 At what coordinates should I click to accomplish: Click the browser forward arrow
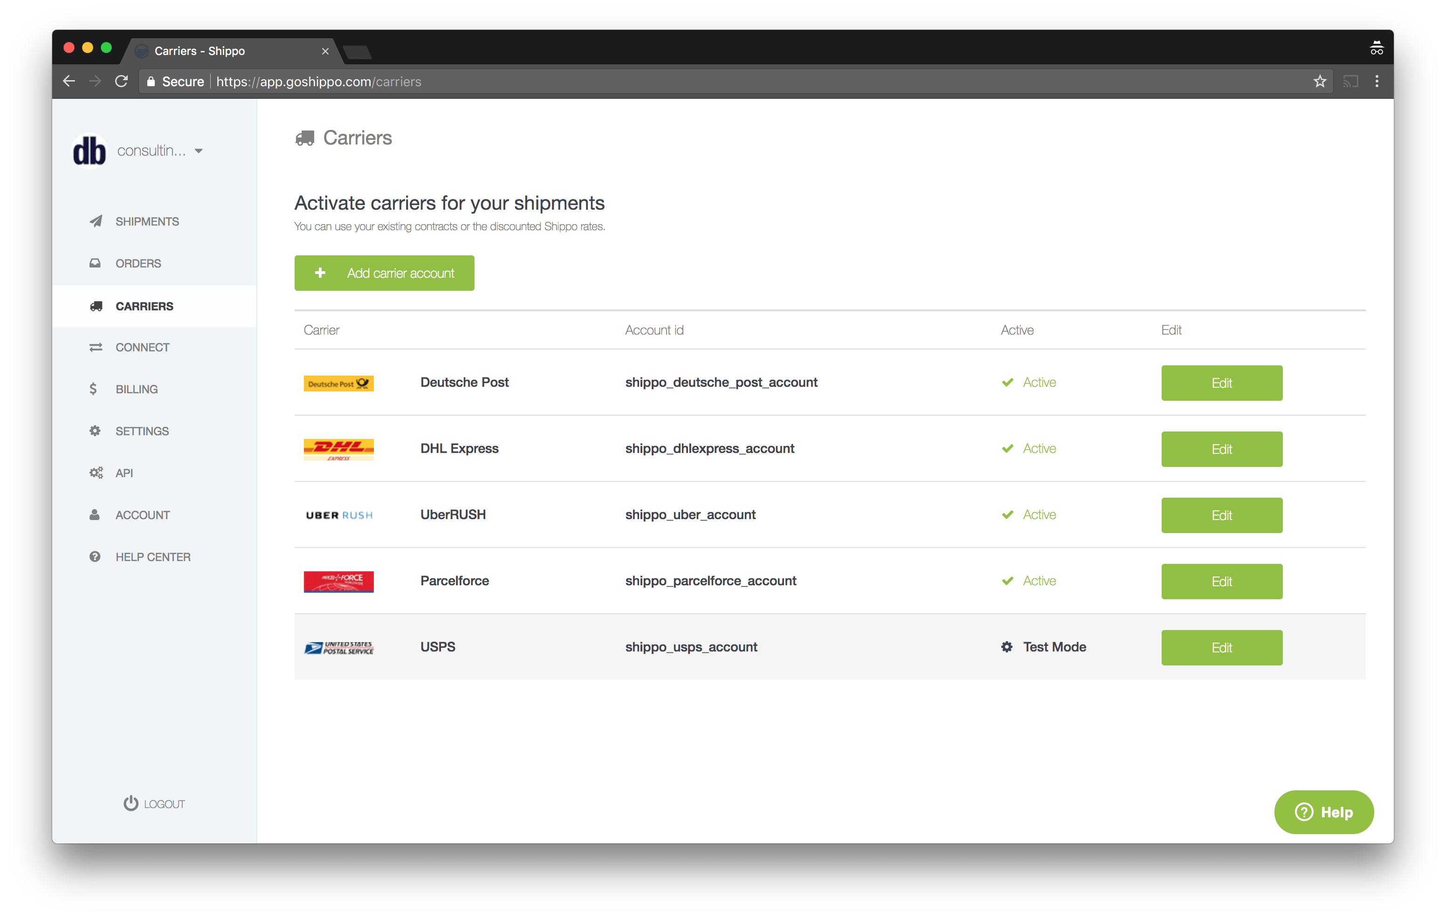(95, 81)
